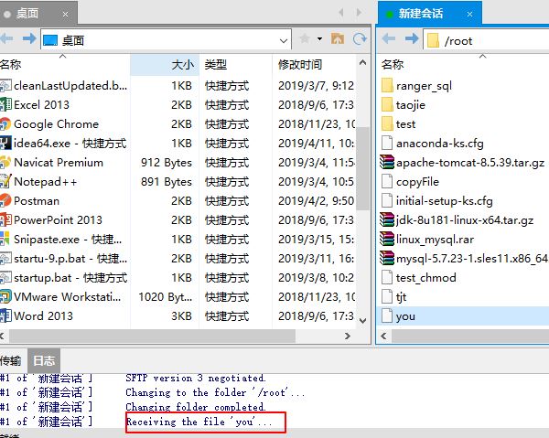Image resolution: width=549 pixels, height=438 pixels.
Task: Select the ranger_sql remote folder
Action: [424, 86]
